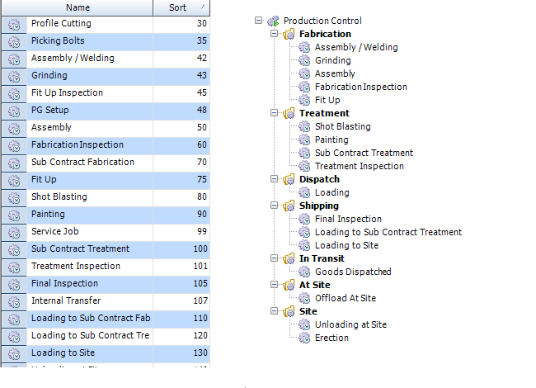
Task: Collapse the Production Control root node
Action: point(259,21)
